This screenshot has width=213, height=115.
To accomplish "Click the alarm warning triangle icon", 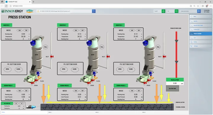I will (38, 11).
